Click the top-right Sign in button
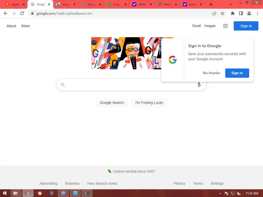Viewport: 263px width, 197px height. click(x=246, y=26)
